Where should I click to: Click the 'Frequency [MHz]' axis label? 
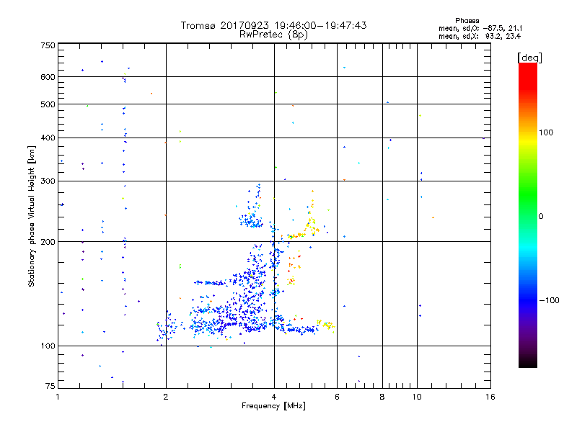click(x=273, y=406)
